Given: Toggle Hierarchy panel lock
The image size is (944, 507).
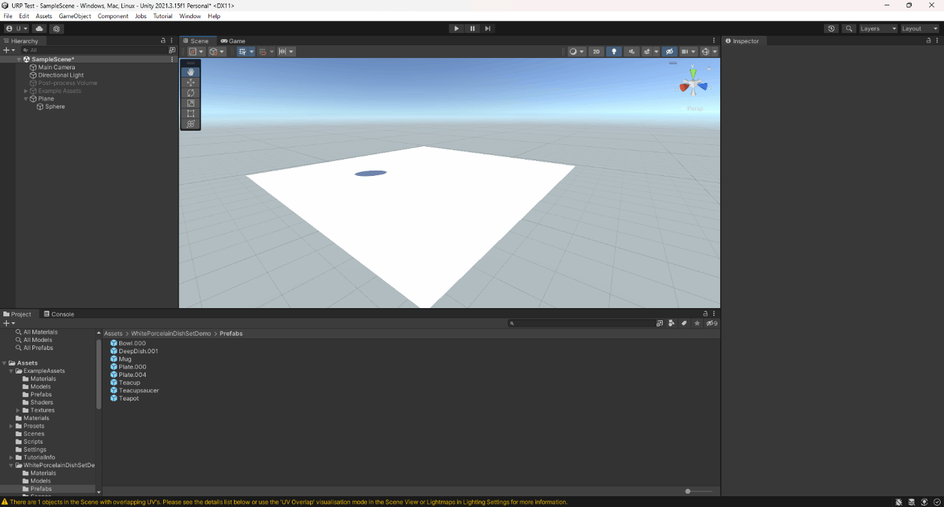Looking at the screenshot, I should click(x=163, y=40).
